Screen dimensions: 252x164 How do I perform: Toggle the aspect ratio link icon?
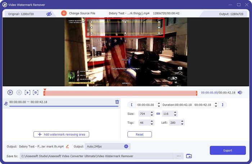click(158, 114)
